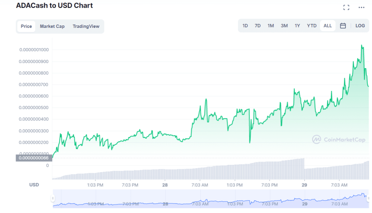Click right handle of range slider
The width and height of the screenshot is (372, 213).
pos(368,198)
